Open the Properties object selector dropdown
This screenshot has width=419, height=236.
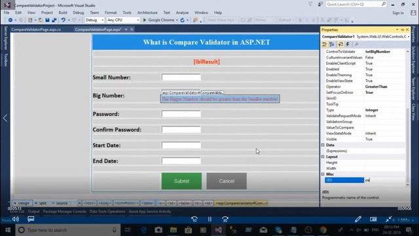tap(409, 37)
